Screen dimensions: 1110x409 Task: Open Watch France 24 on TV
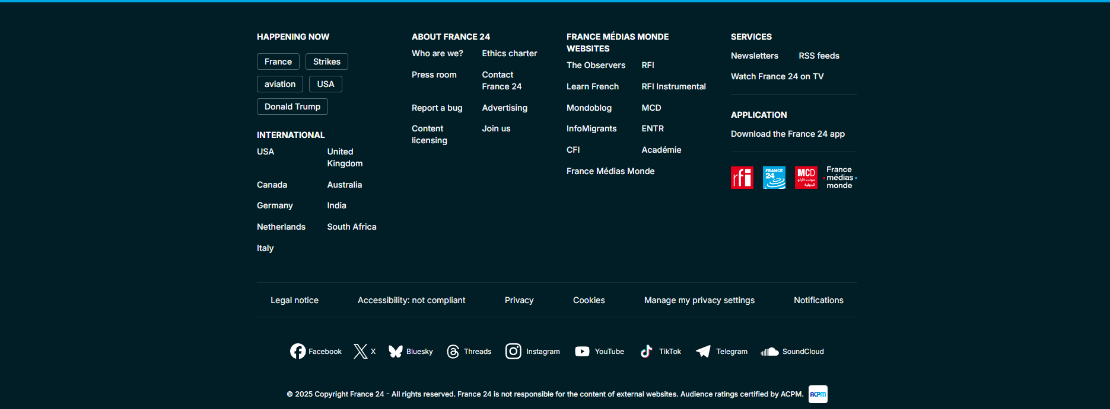(777, 76)
